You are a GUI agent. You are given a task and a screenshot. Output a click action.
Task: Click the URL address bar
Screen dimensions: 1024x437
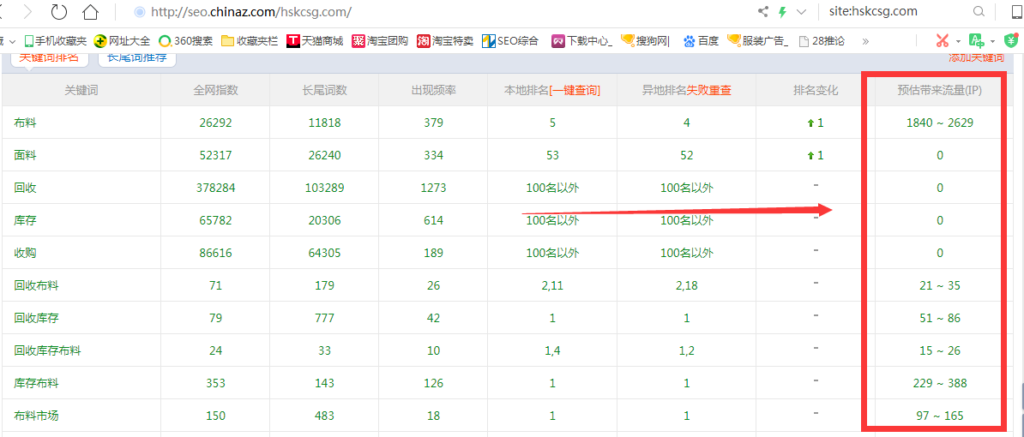429,12
